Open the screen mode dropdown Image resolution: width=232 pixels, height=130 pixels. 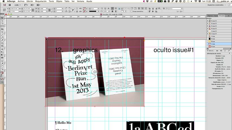pyautogui.click(x=32, y=5)
